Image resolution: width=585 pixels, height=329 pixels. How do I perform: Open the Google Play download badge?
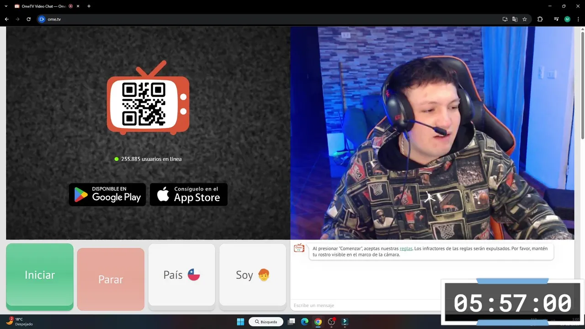click(x=107, y=195)
